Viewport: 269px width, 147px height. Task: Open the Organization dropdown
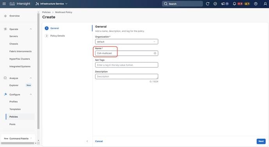pyautogui.click(x=126, y=42)
